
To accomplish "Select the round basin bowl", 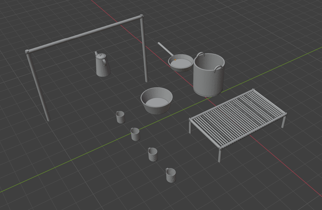I will pos(156,101).
